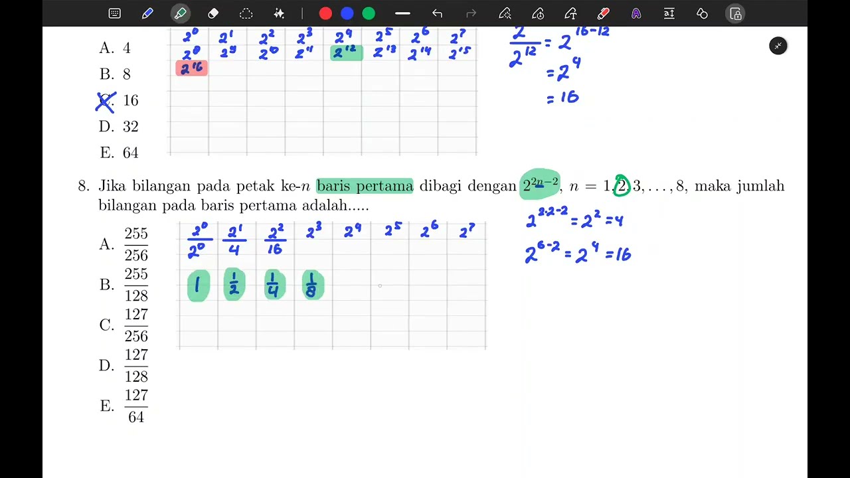850x478 pixels.
Task: Select the pen with timer tool
Action: coord(538,13)
